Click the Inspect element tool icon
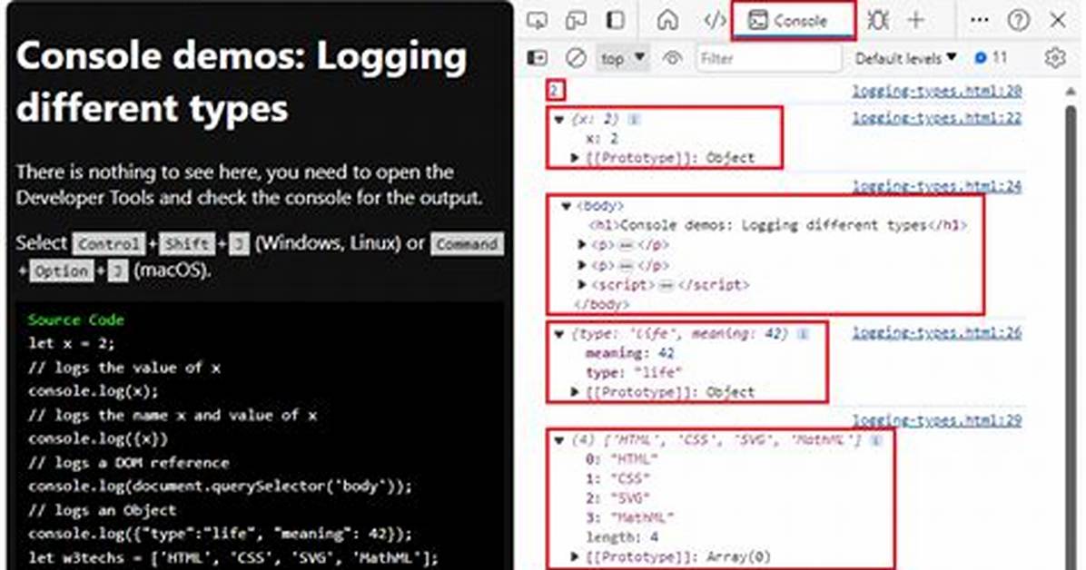Screen dimensions: 1086x570 [x=537, y=20]
